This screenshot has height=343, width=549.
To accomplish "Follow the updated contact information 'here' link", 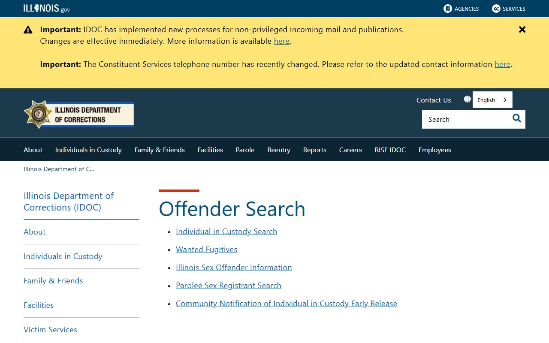I will 502,64.
